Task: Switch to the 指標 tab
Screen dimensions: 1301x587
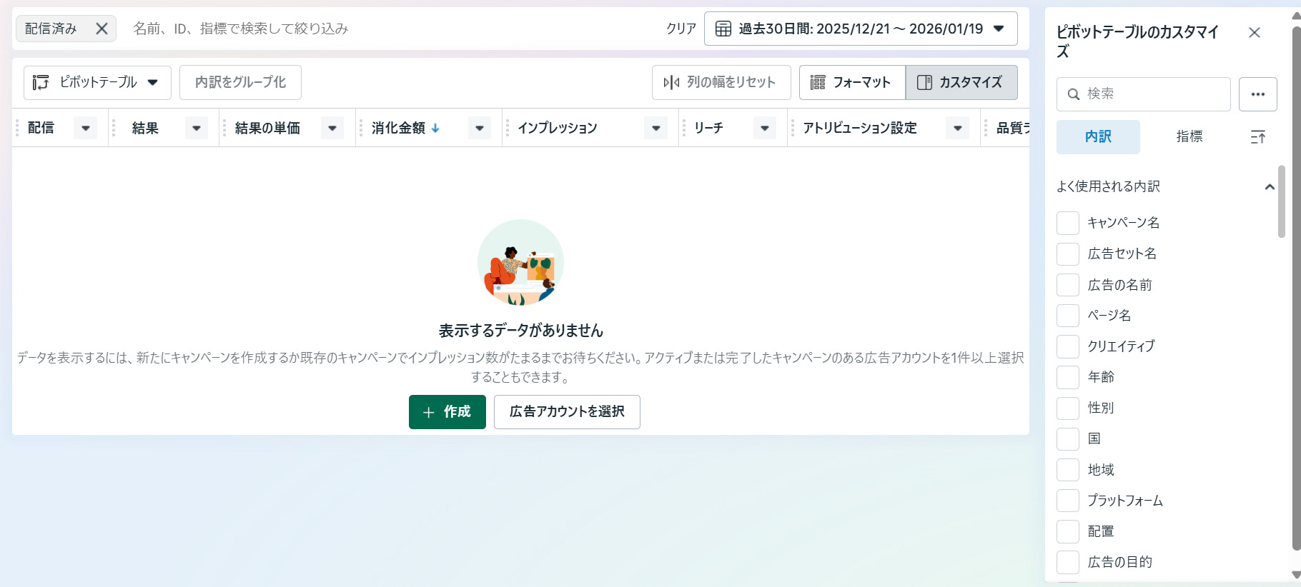Action: pyautogui.click(x=1189, y=136)
